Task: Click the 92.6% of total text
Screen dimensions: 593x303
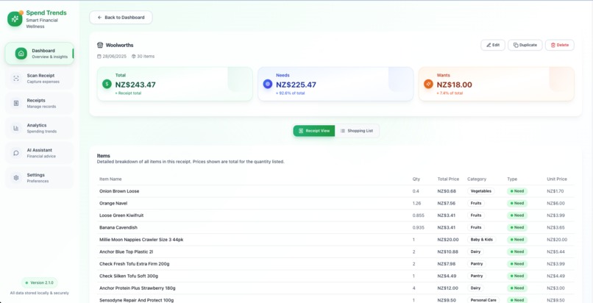Action: click(291, 93)
